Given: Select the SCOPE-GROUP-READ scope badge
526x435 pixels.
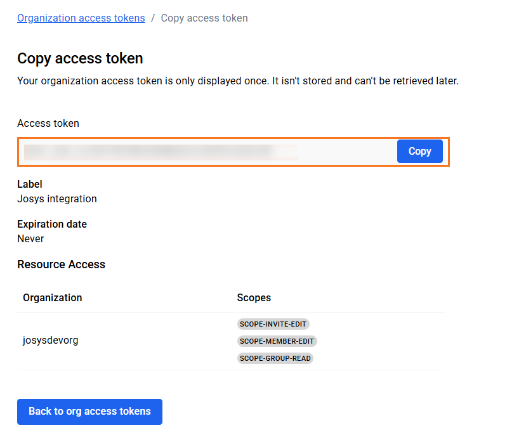Looking at the screenshot, I should click(x=275, y=358).
